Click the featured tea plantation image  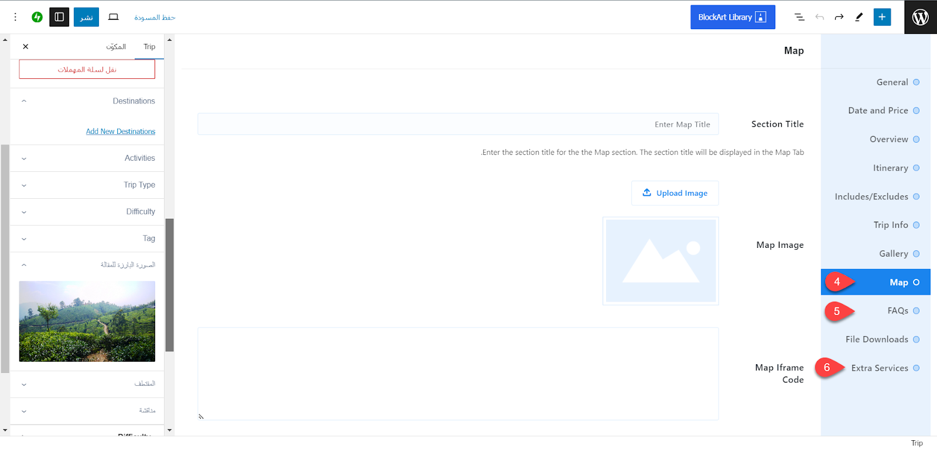87,322
